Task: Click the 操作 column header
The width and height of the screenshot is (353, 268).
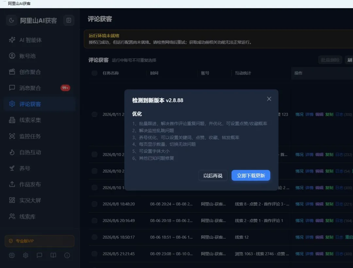Action: (x=298, y=73)
